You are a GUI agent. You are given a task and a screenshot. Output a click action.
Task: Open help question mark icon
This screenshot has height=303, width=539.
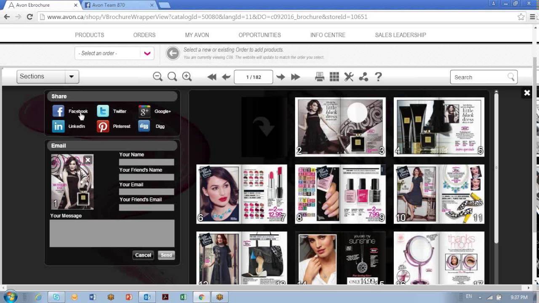tap(378, 77)
